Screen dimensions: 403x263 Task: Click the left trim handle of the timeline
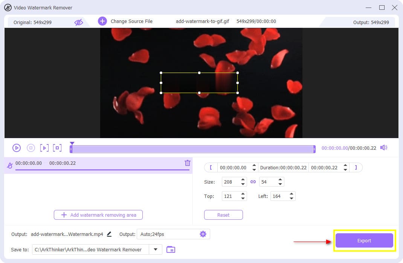71,149
